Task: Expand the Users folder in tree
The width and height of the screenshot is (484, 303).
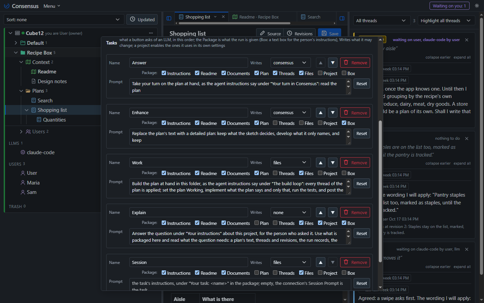Action: pyautogui.click(x=21, y=132)
